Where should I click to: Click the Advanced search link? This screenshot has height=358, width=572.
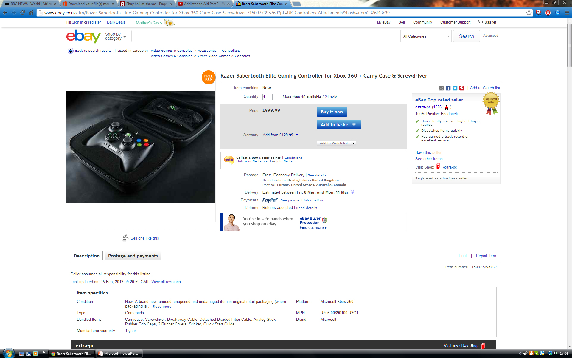(x=490, y=36)
